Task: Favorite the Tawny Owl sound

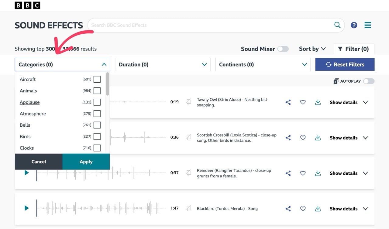Action: click(x=303, y=102)
